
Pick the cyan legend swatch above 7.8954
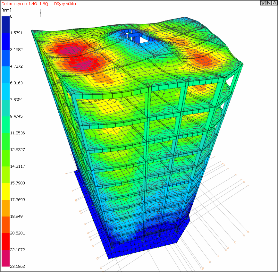point(5,91)
